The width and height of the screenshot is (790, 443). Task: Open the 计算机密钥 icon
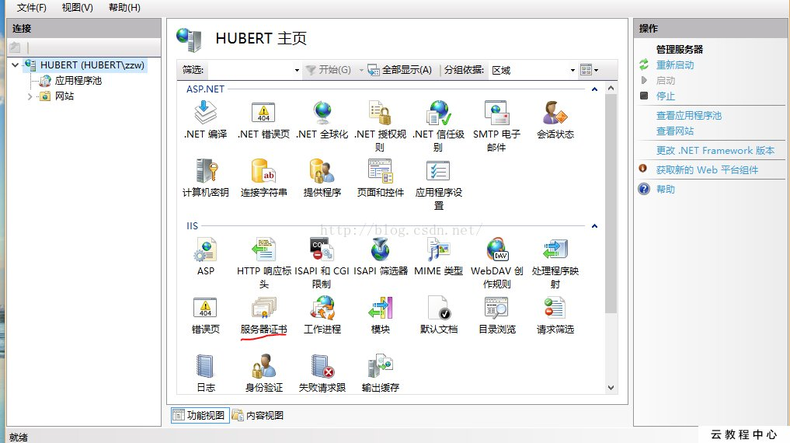206,171
